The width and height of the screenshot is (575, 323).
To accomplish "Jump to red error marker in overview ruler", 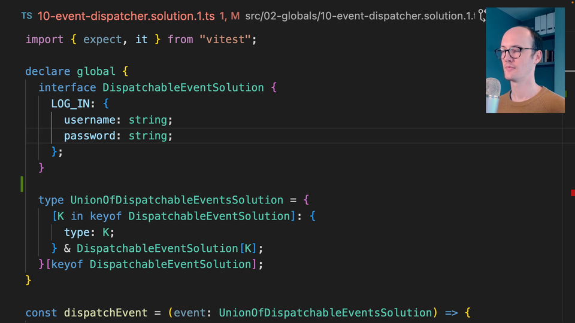I will click(573, 192).
